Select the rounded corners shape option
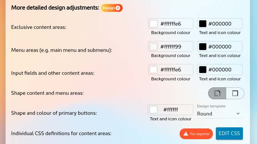 (x=217, y=93)
